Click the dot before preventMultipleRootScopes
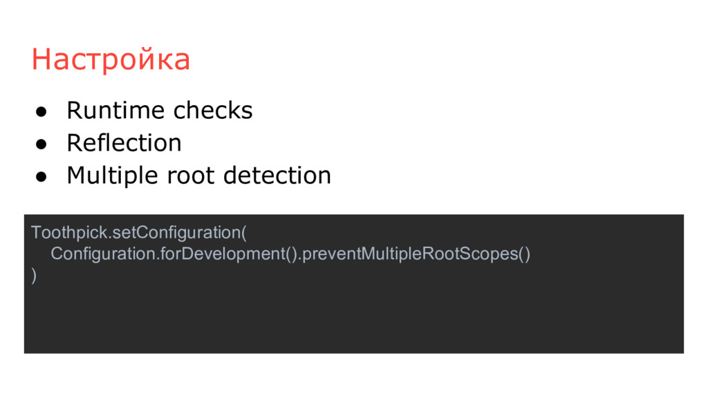The height and width of the screenshot is (398, 708). click(x=300, y=260)
